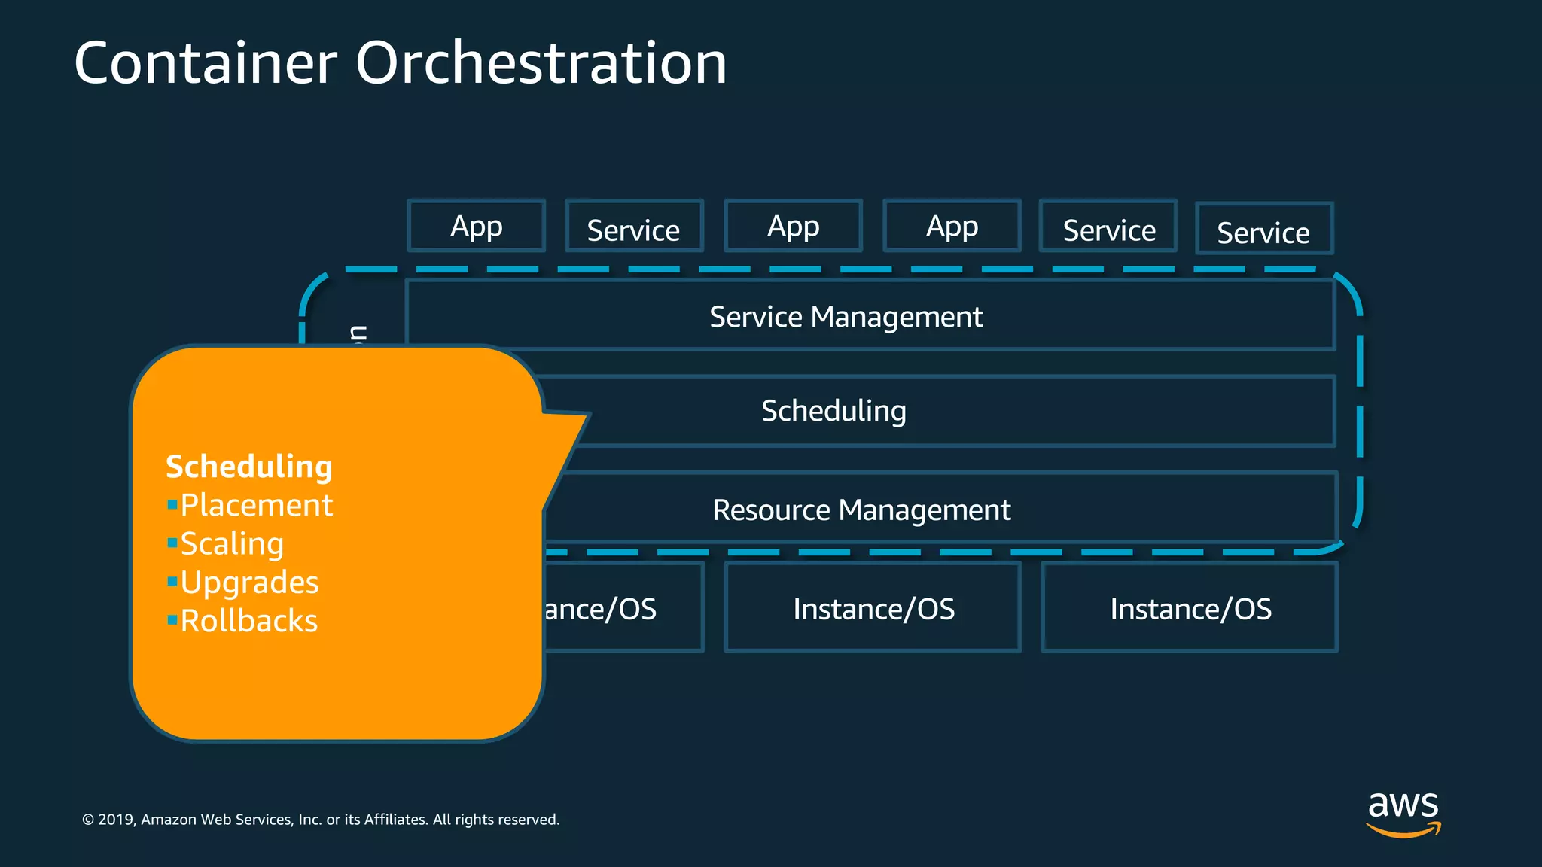Click the Upgrades bullet item
1542x867 pixels.
click(249, 583)
